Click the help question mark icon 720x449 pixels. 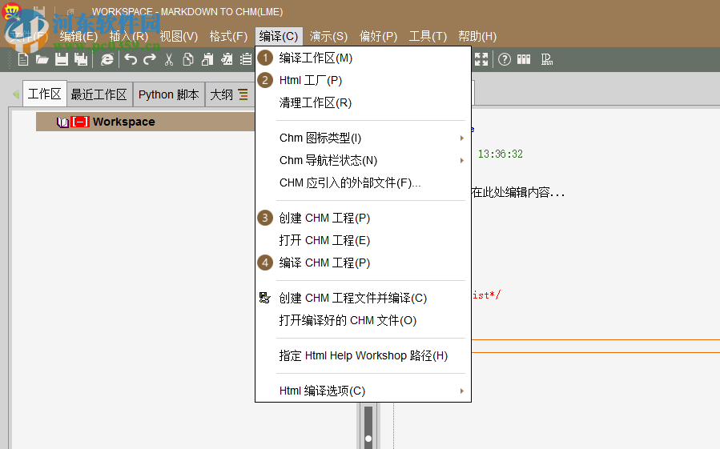tap(505, 59)
